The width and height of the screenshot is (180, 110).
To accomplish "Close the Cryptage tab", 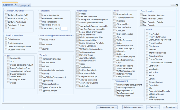I will point(28,5).
